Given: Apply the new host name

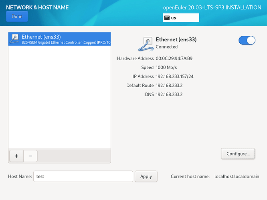Looking at the screenshot, I should [x=146, y=176].
